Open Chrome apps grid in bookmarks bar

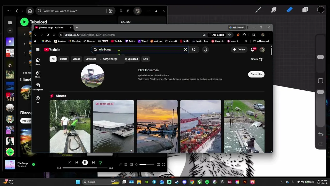[x=35, y=41]
